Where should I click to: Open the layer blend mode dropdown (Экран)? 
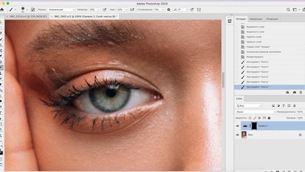click(x=255, y=112)
